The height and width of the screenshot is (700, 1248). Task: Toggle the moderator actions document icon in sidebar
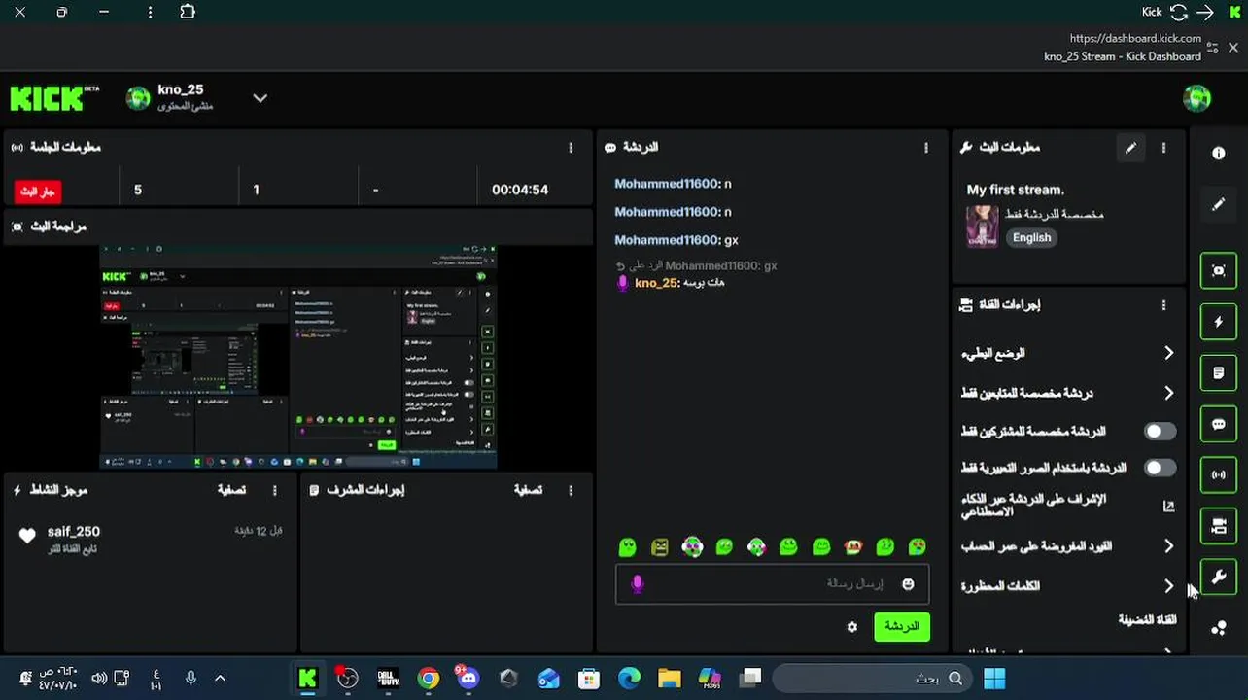1218,372
